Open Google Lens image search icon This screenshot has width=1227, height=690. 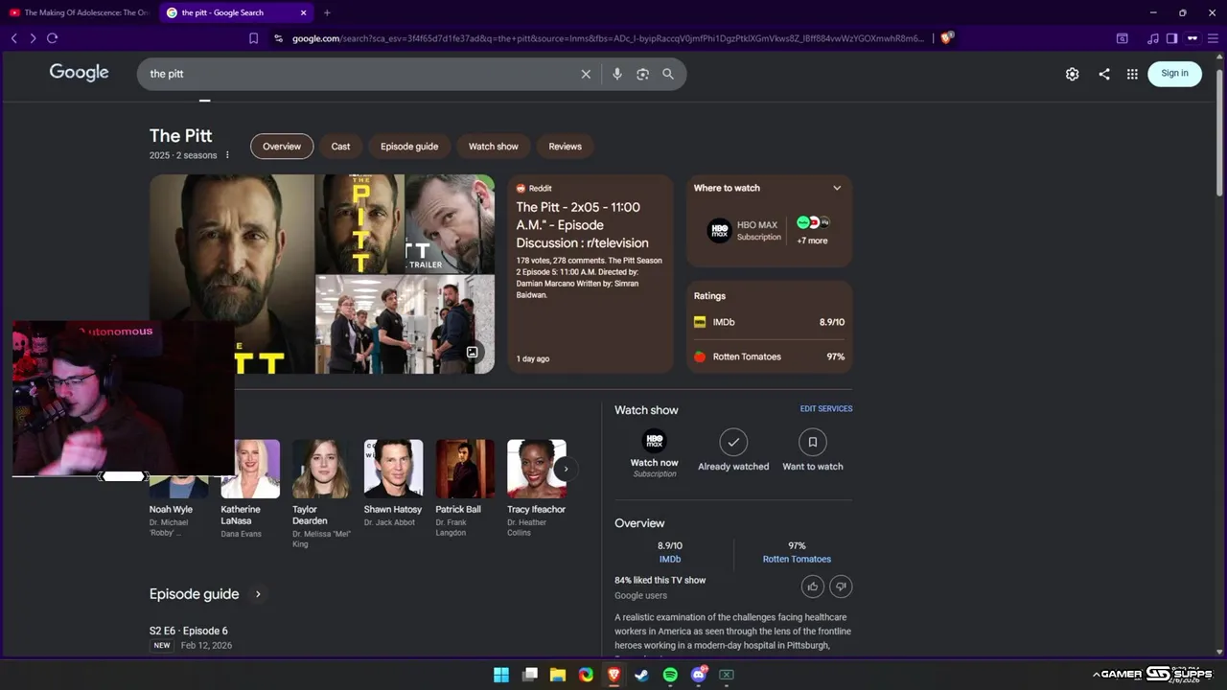[642, 74]
